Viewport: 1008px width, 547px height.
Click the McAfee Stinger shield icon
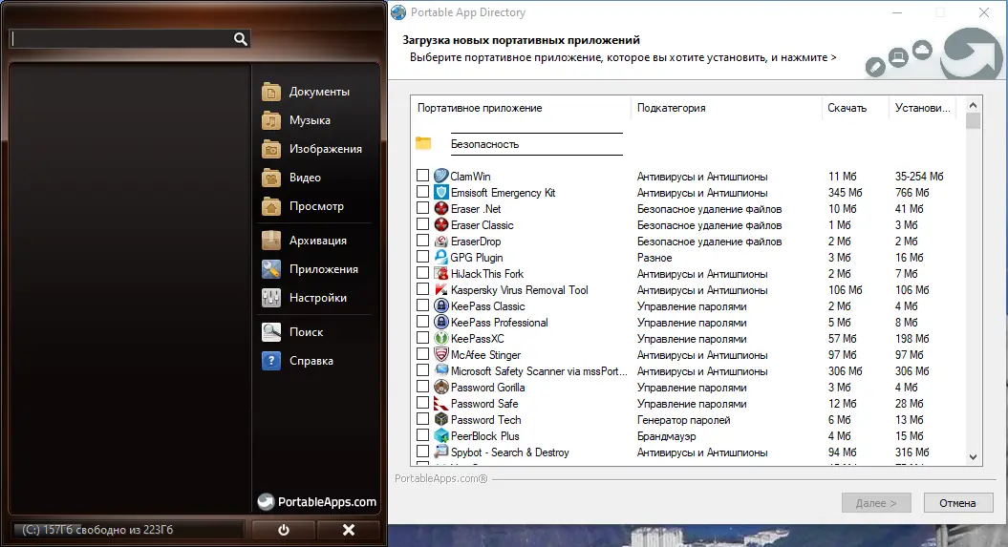point(441,354)
